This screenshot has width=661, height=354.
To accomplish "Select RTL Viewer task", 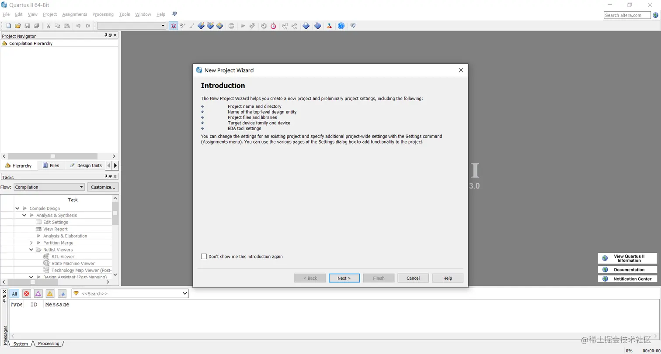I will pos(63,257).
